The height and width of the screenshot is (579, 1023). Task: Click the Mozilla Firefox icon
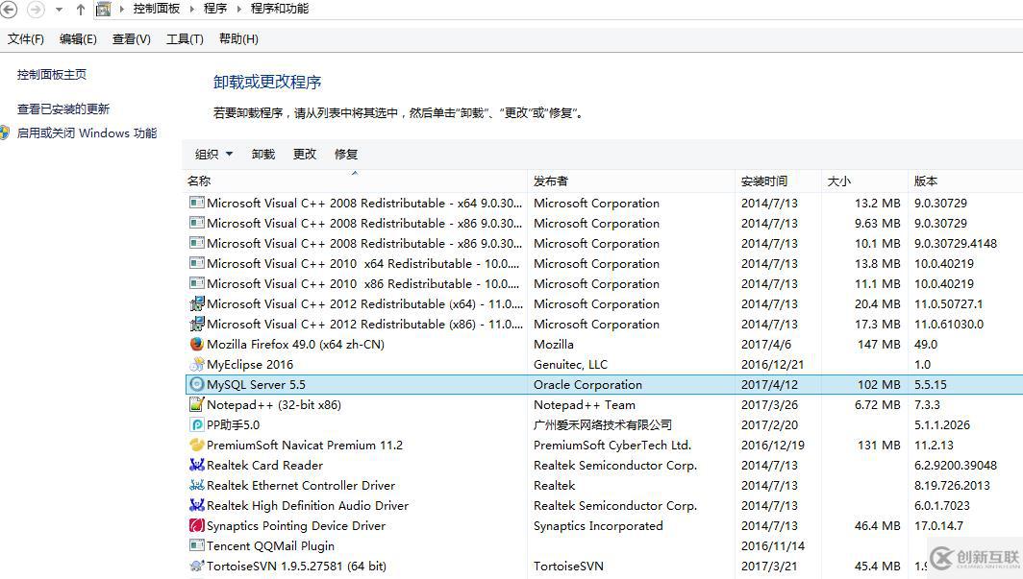(196, 343)
